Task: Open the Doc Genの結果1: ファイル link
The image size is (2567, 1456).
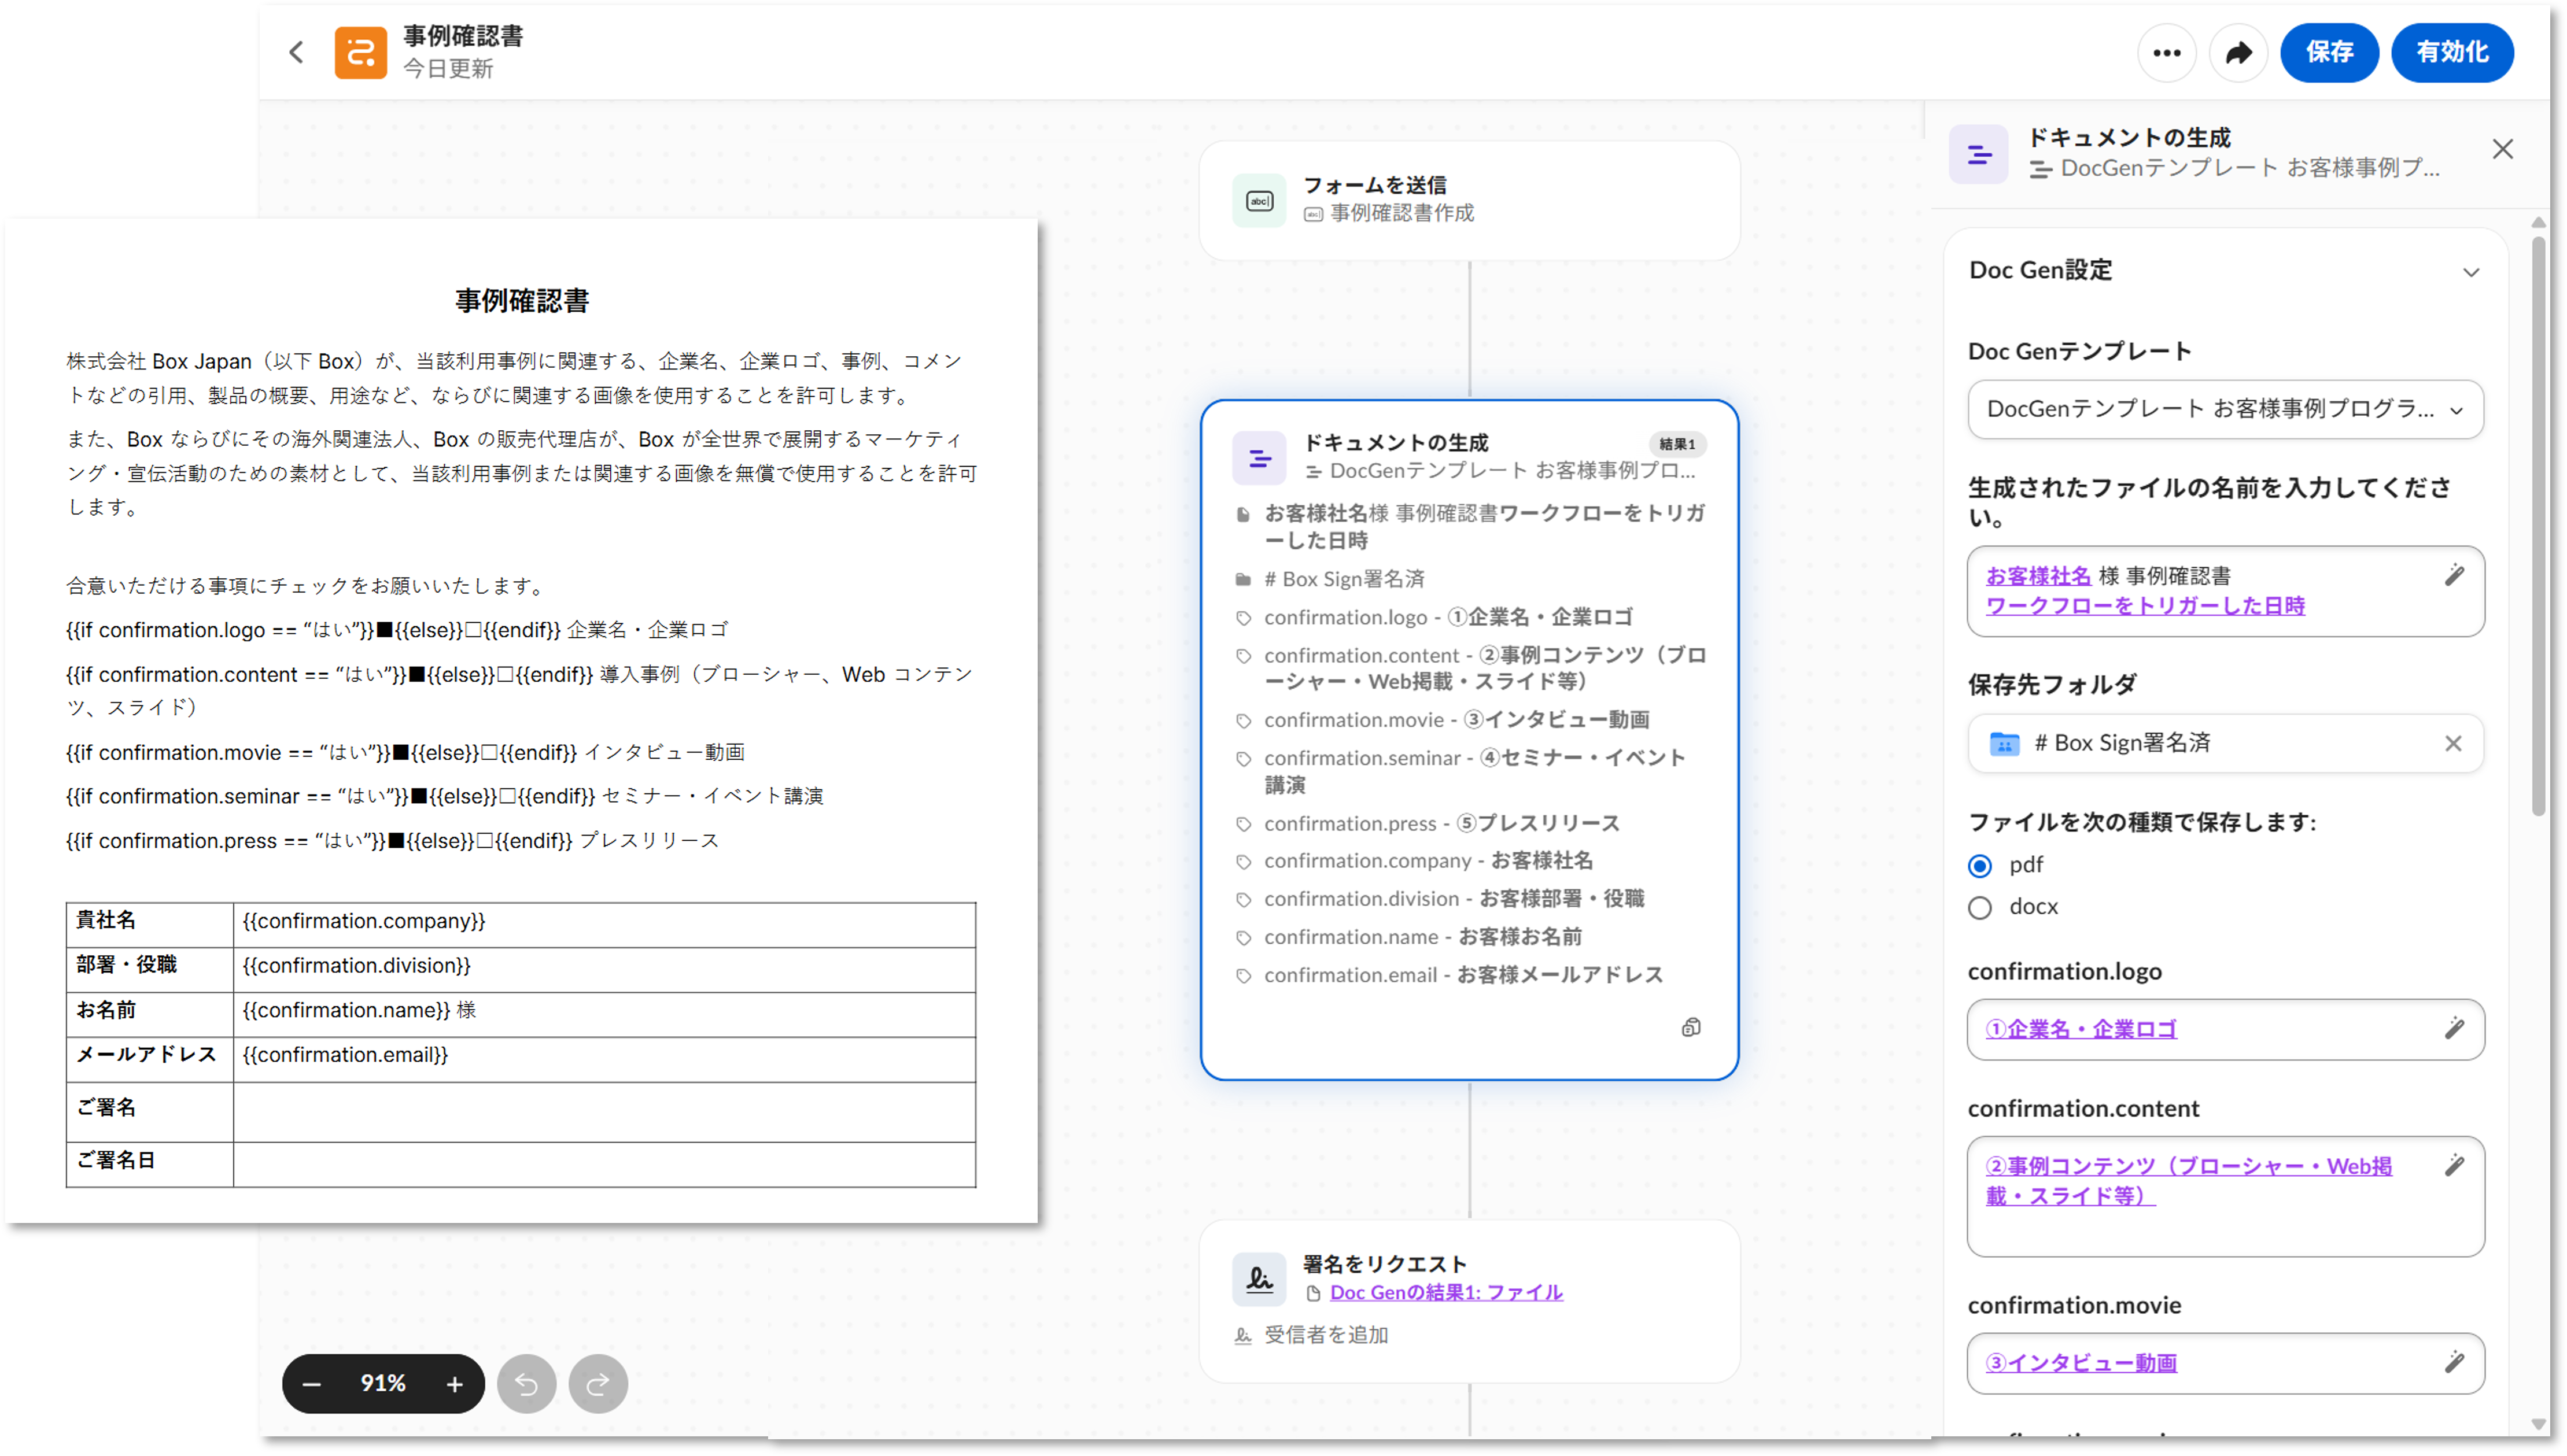Action: 1445,1292
